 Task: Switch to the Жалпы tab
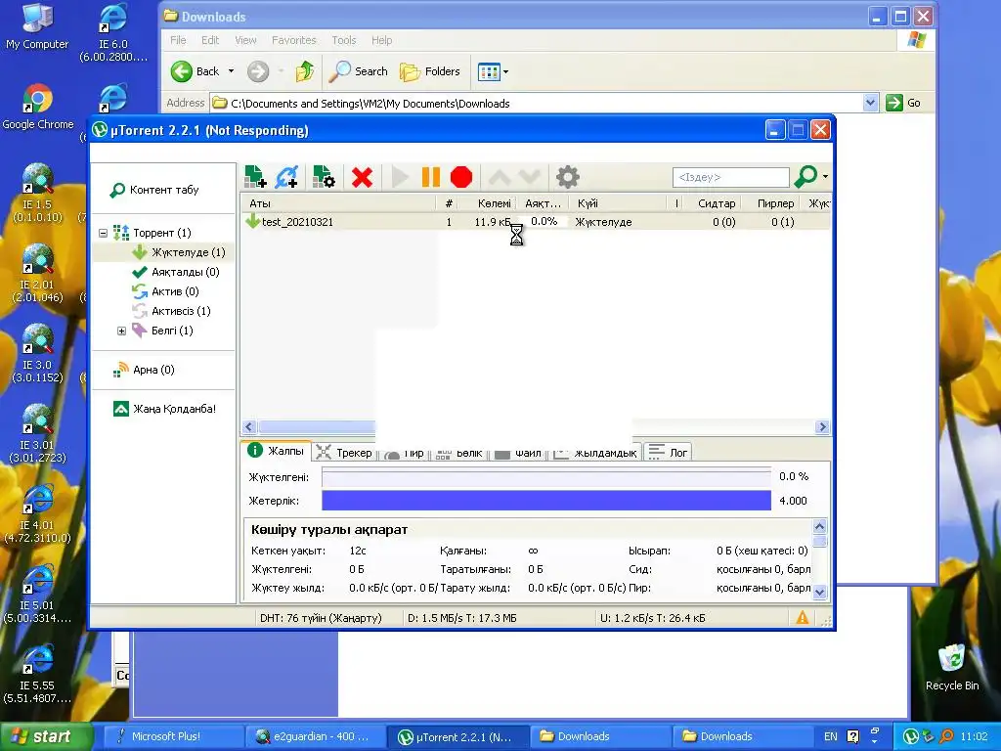point(276,451)
